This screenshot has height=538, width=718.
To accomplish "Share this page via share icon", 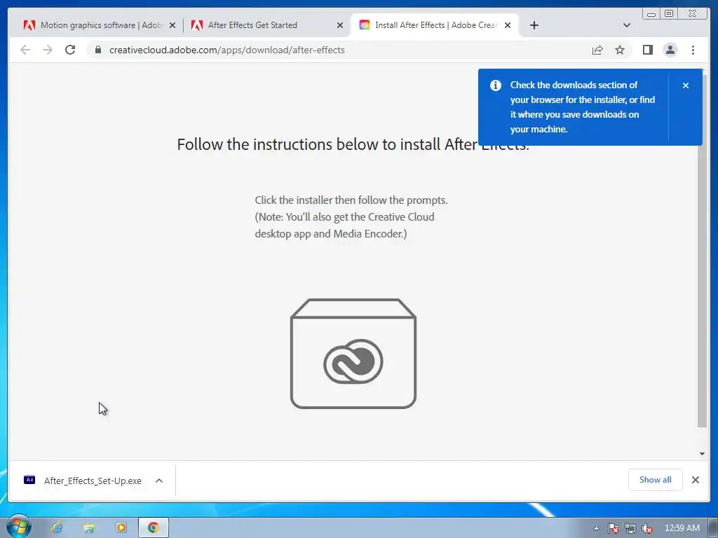I will 597,50.
